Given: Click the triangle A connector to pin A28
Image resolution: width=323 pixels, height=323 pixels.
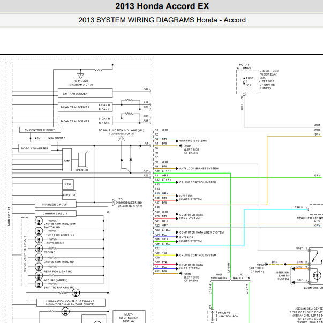Looking at the screenshot, I should (80, 76).
